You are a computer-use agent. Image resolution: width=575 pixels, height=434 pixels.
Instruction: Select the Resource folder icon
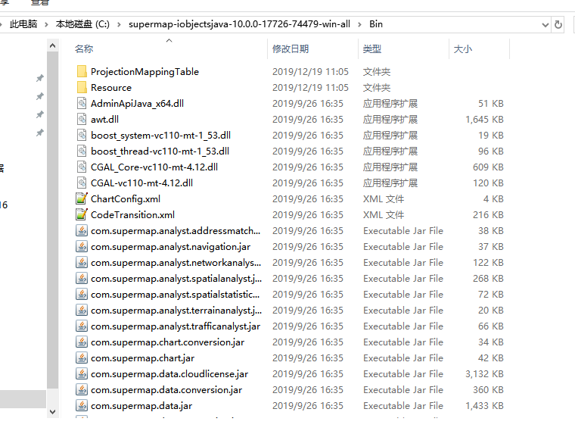pyautogui.click(x=82, y=87)
